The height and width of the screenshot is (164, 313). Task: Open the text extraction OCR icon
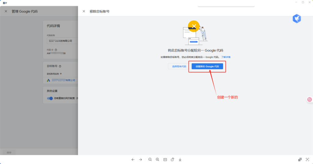click(x=307, y=159)
